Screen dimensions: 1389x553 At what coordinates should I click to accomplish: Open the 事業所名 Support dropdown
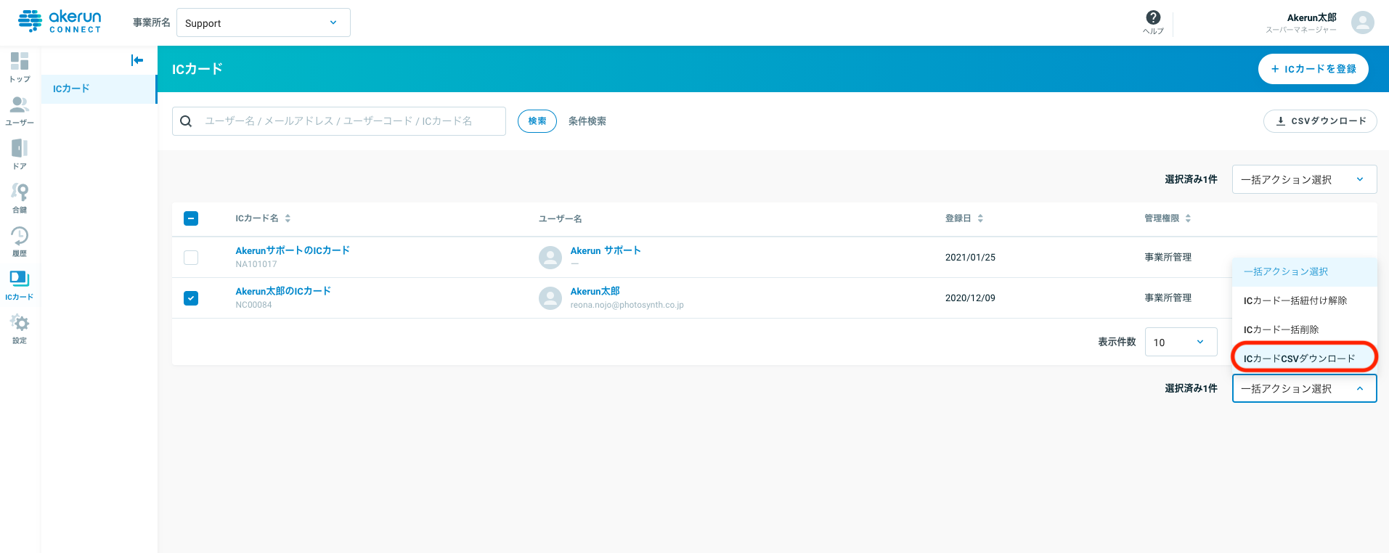pos(264,22)
